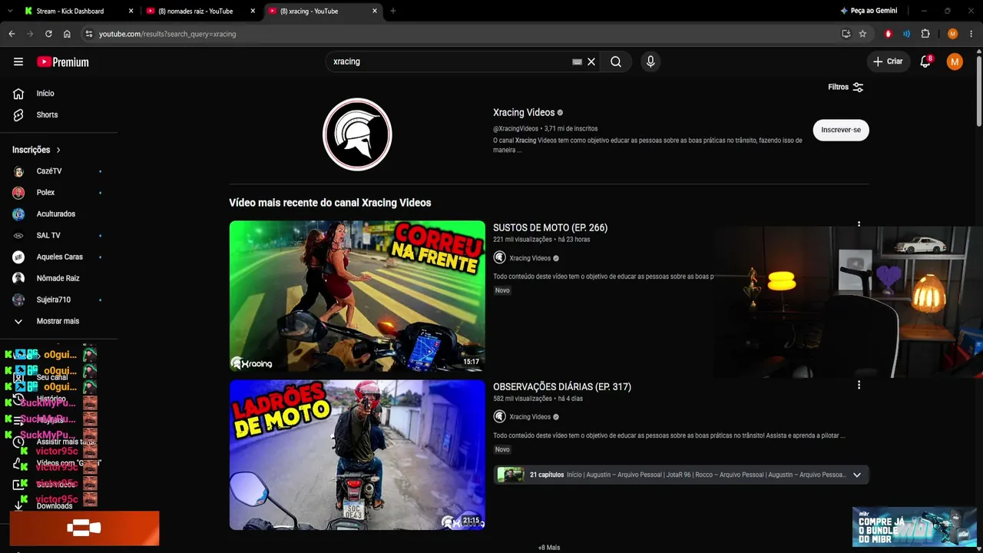Viewport: 983px width, 553px height.
Task: Subscribe with the Inscrever-se button
Action: (x=841, y=130)
